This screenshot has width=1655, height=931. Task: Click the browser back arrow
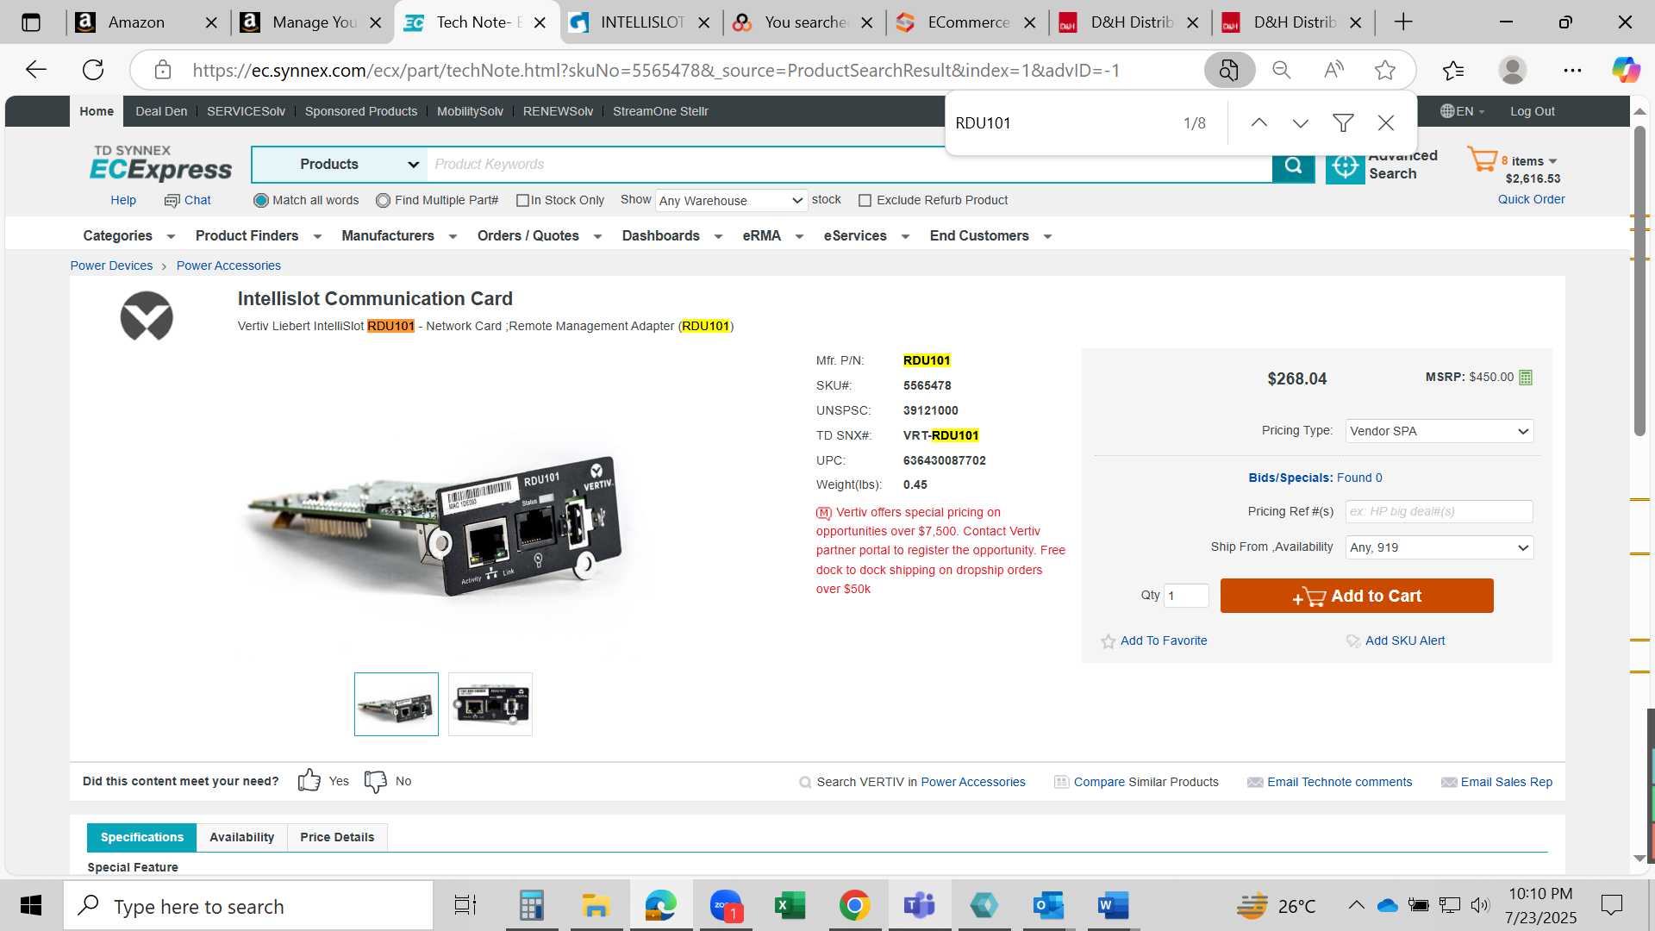pos(36,70)
